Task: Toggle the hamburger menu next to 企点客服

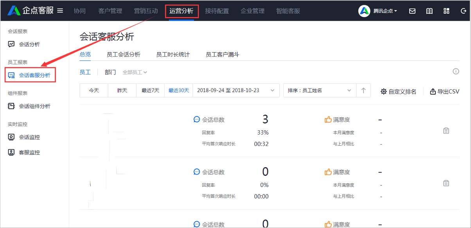Action: (x=60, y=11)
